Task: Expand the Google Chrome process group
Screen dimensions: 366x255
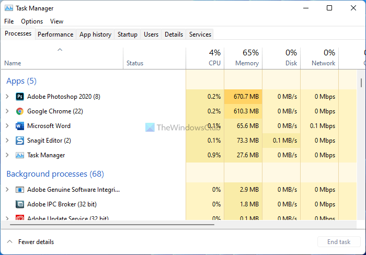Action: pos(7,111)
